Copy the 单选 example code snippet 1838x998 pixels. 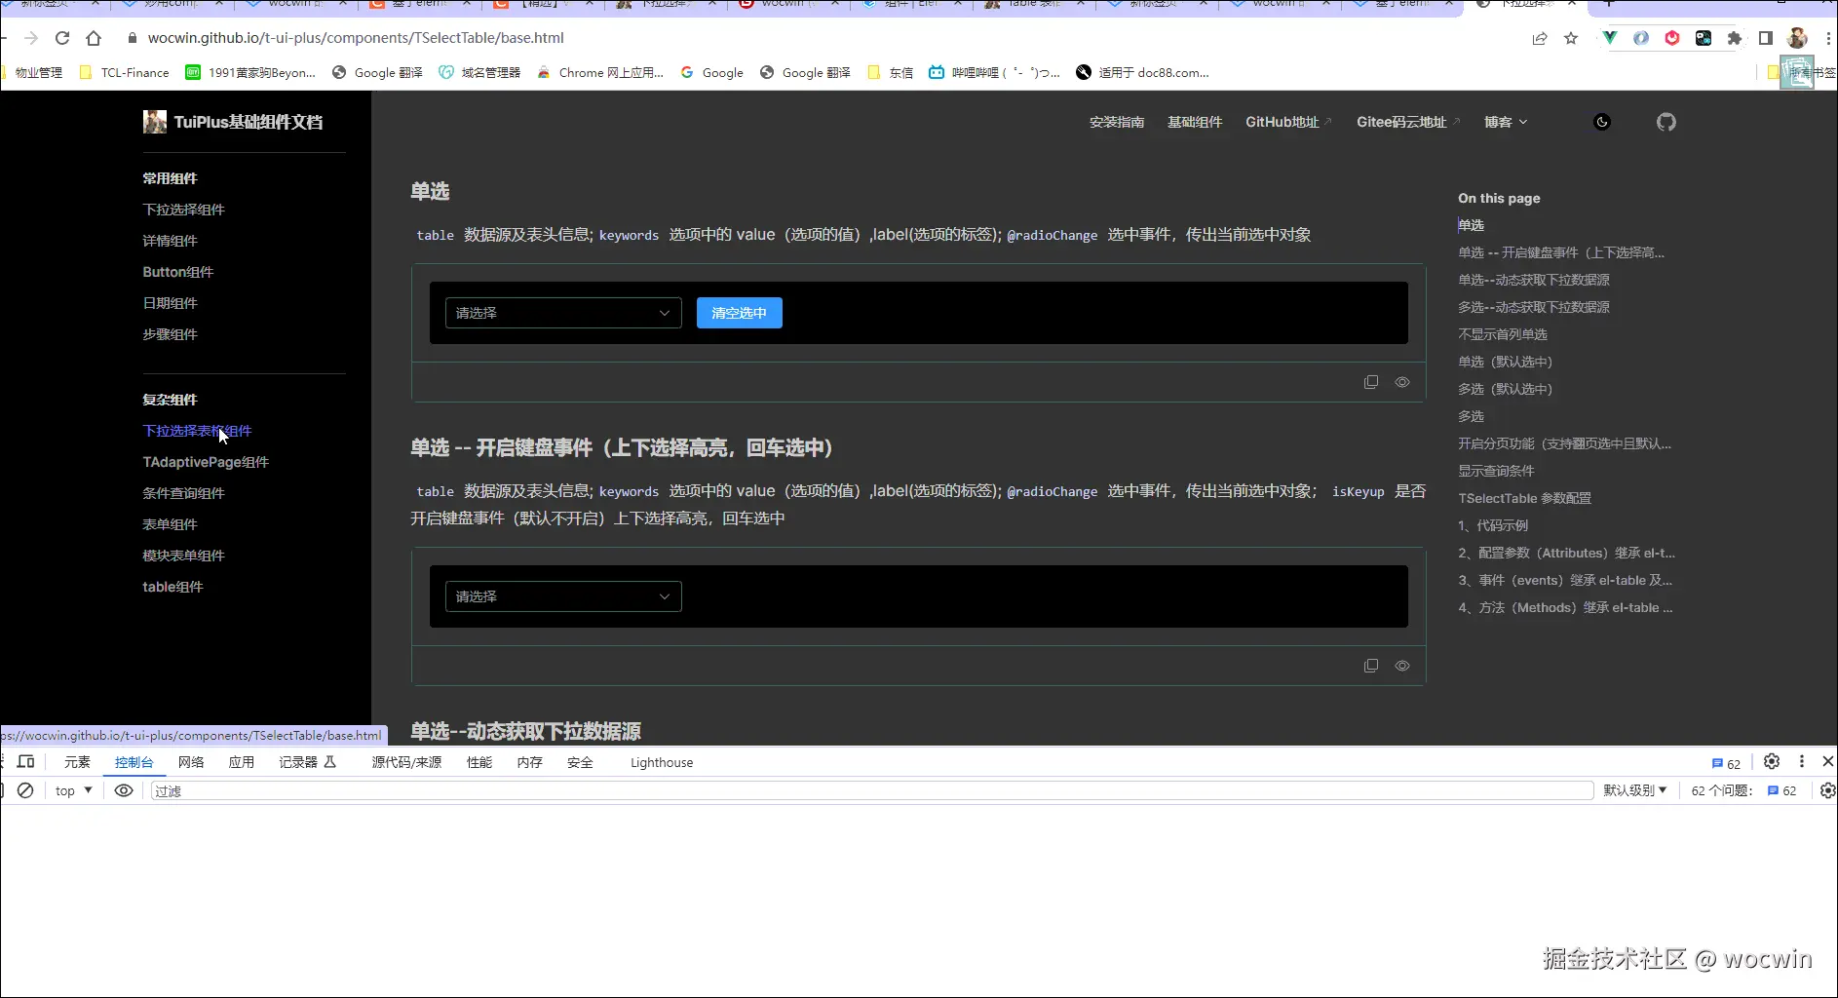(x=1372, y=381)
